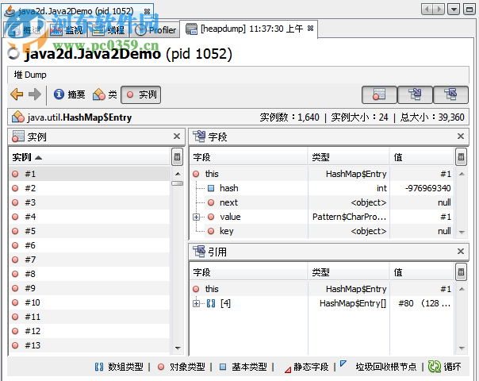Image resolution: width=479 pixels, height=381 pixels.
Task: Click the 堆 Dump section header
Action: click(x=30, y=75)
